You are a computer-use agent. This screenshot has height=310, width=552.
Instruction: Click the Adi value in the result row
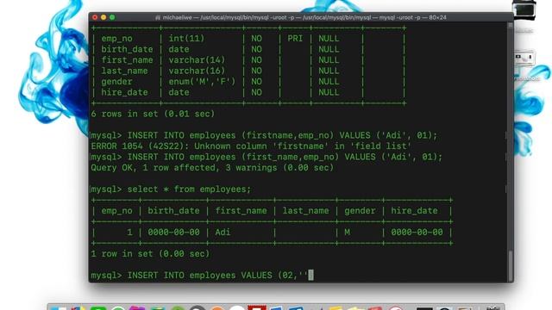point(223,232)
